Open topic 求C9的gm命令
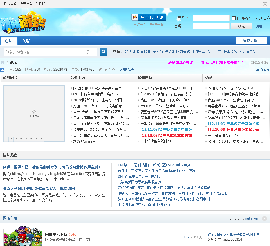The width and height of the screenshot is (270, 246). click(x=84, y=141)
